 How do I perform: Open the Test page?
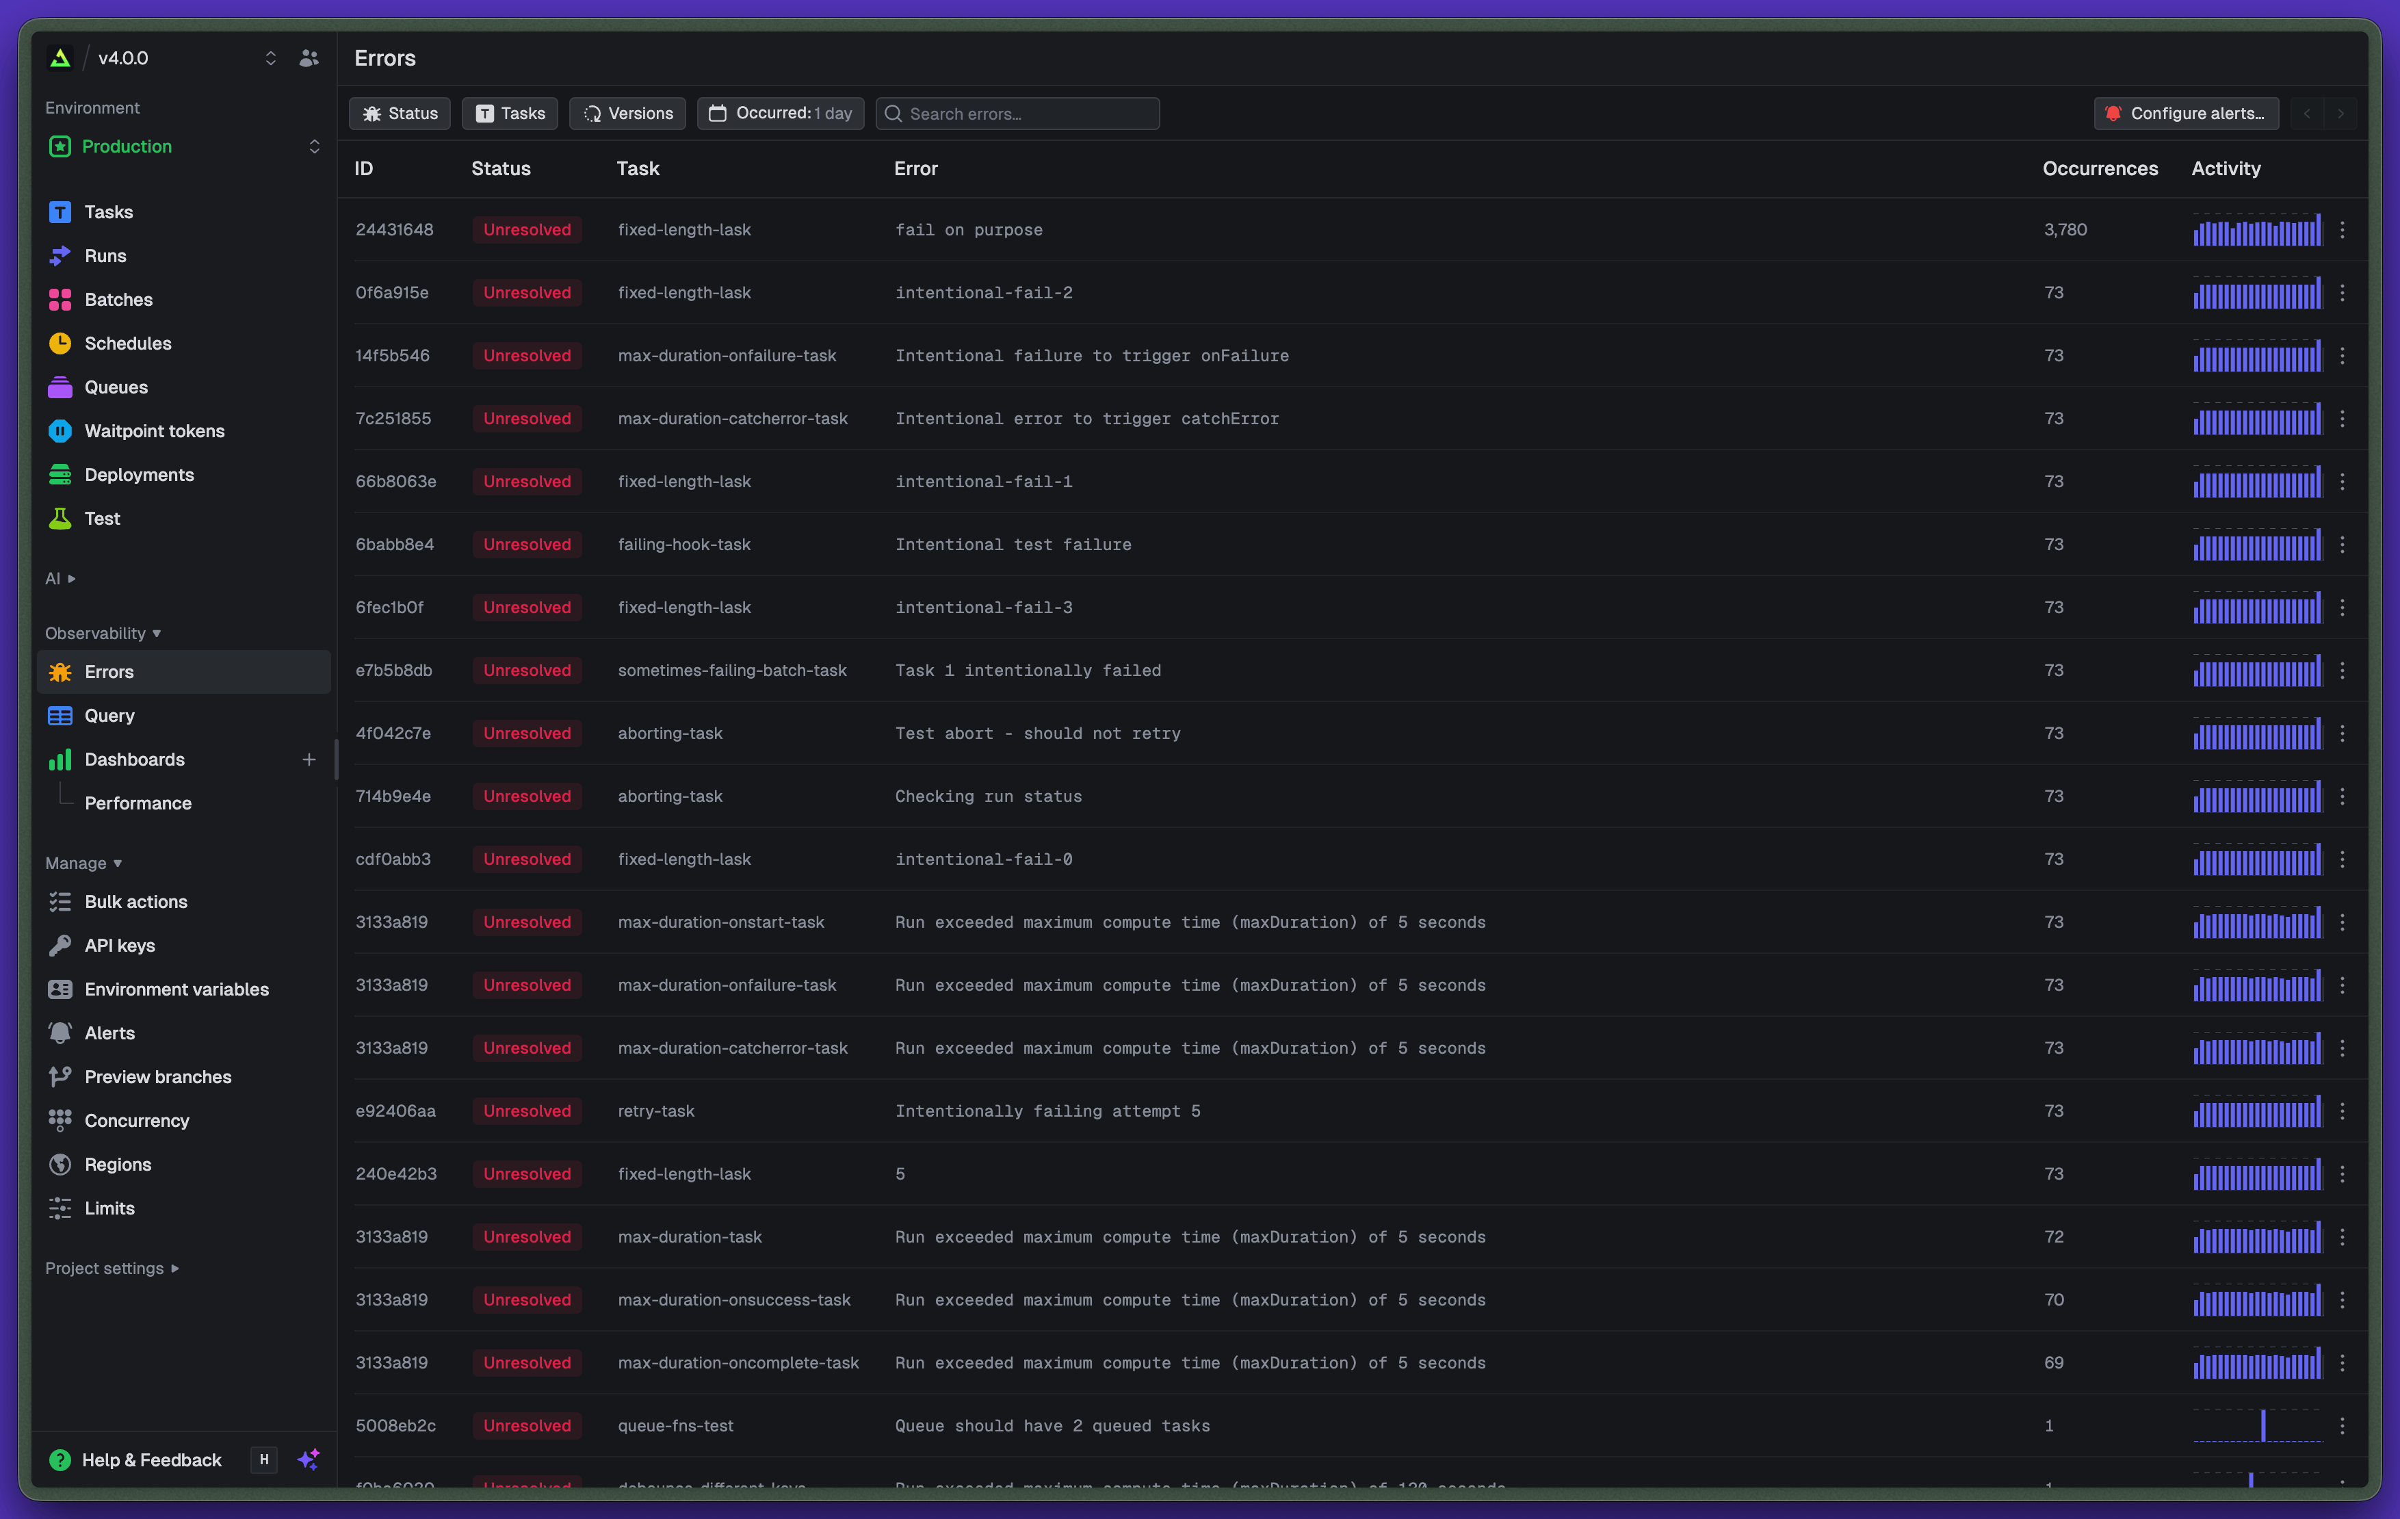183,518
